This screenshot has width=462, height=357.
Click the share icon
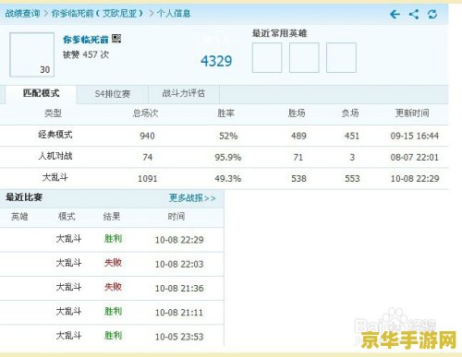pos(414,14)
